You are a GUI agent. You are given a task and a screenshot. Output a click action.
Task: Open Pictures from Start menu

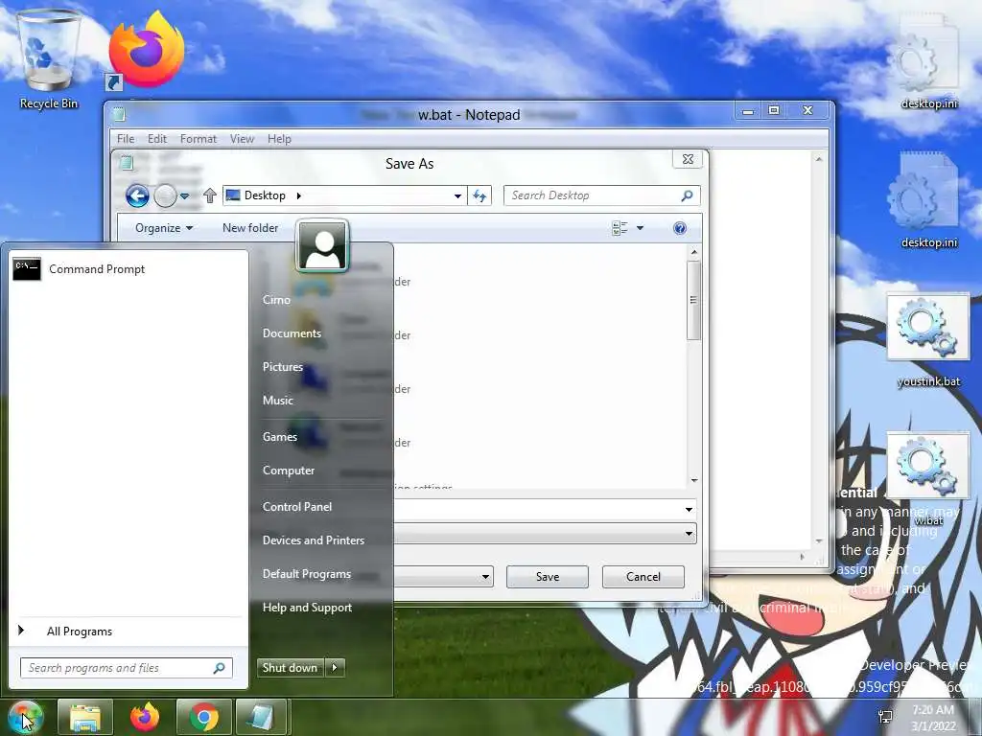click(283, 367)
